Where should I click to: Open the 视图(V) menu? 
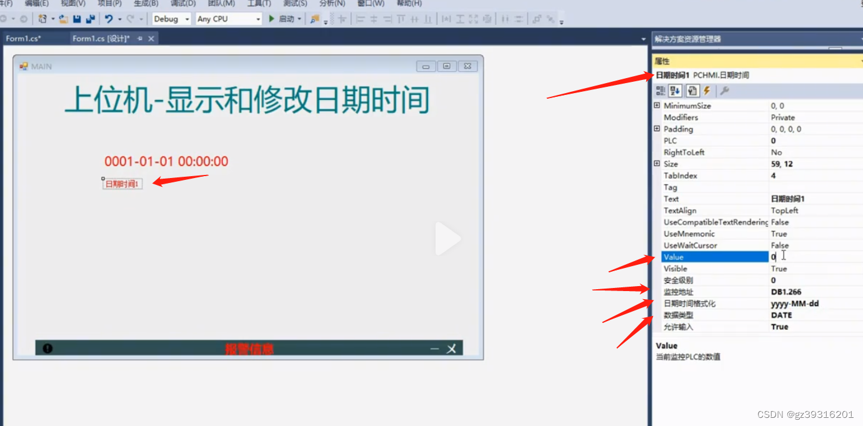pyautogui.click(x=73, y=3)
